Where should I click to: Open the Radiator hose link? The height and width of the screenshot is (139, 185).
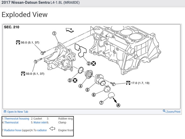click(x=13, y=130)
